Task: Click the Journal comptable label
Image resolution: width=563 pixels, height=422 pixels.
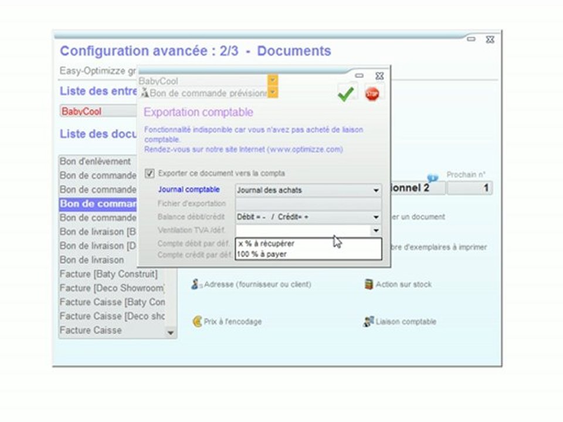Action: click(x=189, y=189)
